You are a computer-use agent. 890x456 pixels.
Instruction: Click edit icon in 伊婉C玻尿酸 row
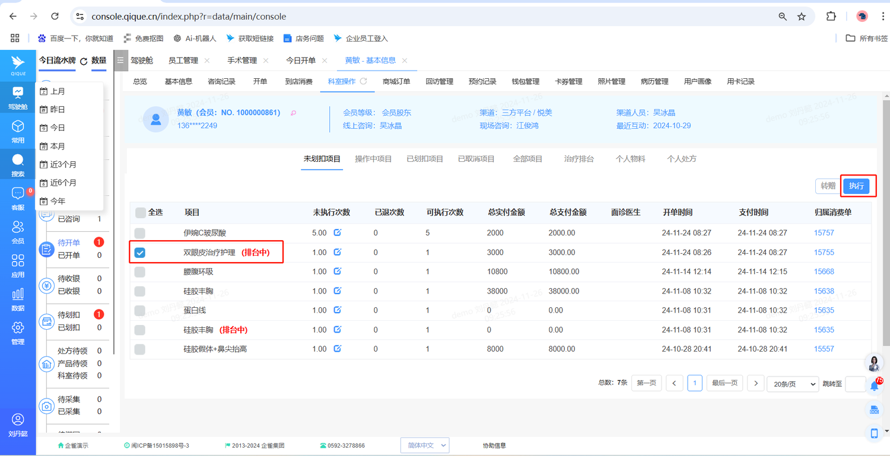pyautogui.click(x=337, y=232)
